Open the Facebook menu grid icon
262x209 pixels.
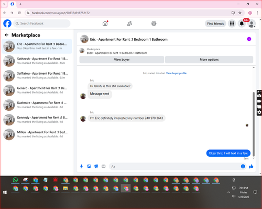pyautogui.click(x=232, y=24)
